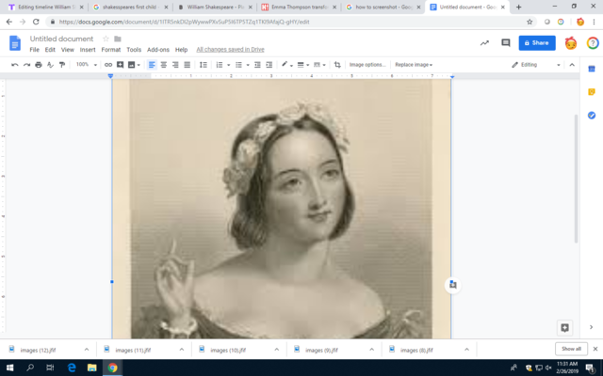Collapse the menus with up chevron
The height and width of the screenshot is (376, 603).
coord(572,65)
